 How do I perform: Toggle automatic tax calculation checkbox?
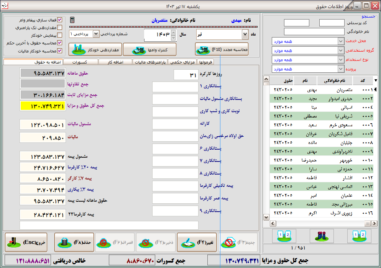59,51
